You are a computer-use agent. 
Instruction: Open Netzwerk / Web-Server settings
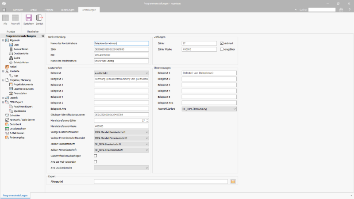(x=22, y=120)
